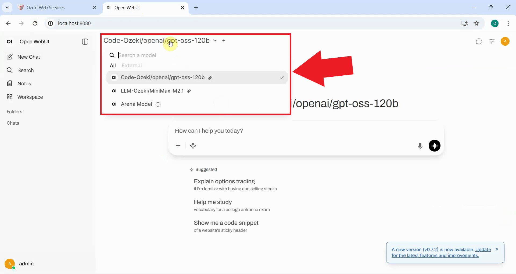Choose Arena Model from the list
Image resolution: width=516 pixels, height=274 pixels.
point(136,104)
